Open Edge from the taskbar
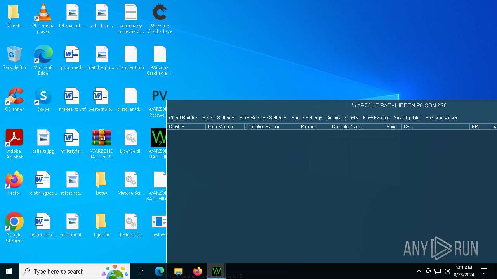Viewport: 497px width, 279px height. tap(159, 271)
